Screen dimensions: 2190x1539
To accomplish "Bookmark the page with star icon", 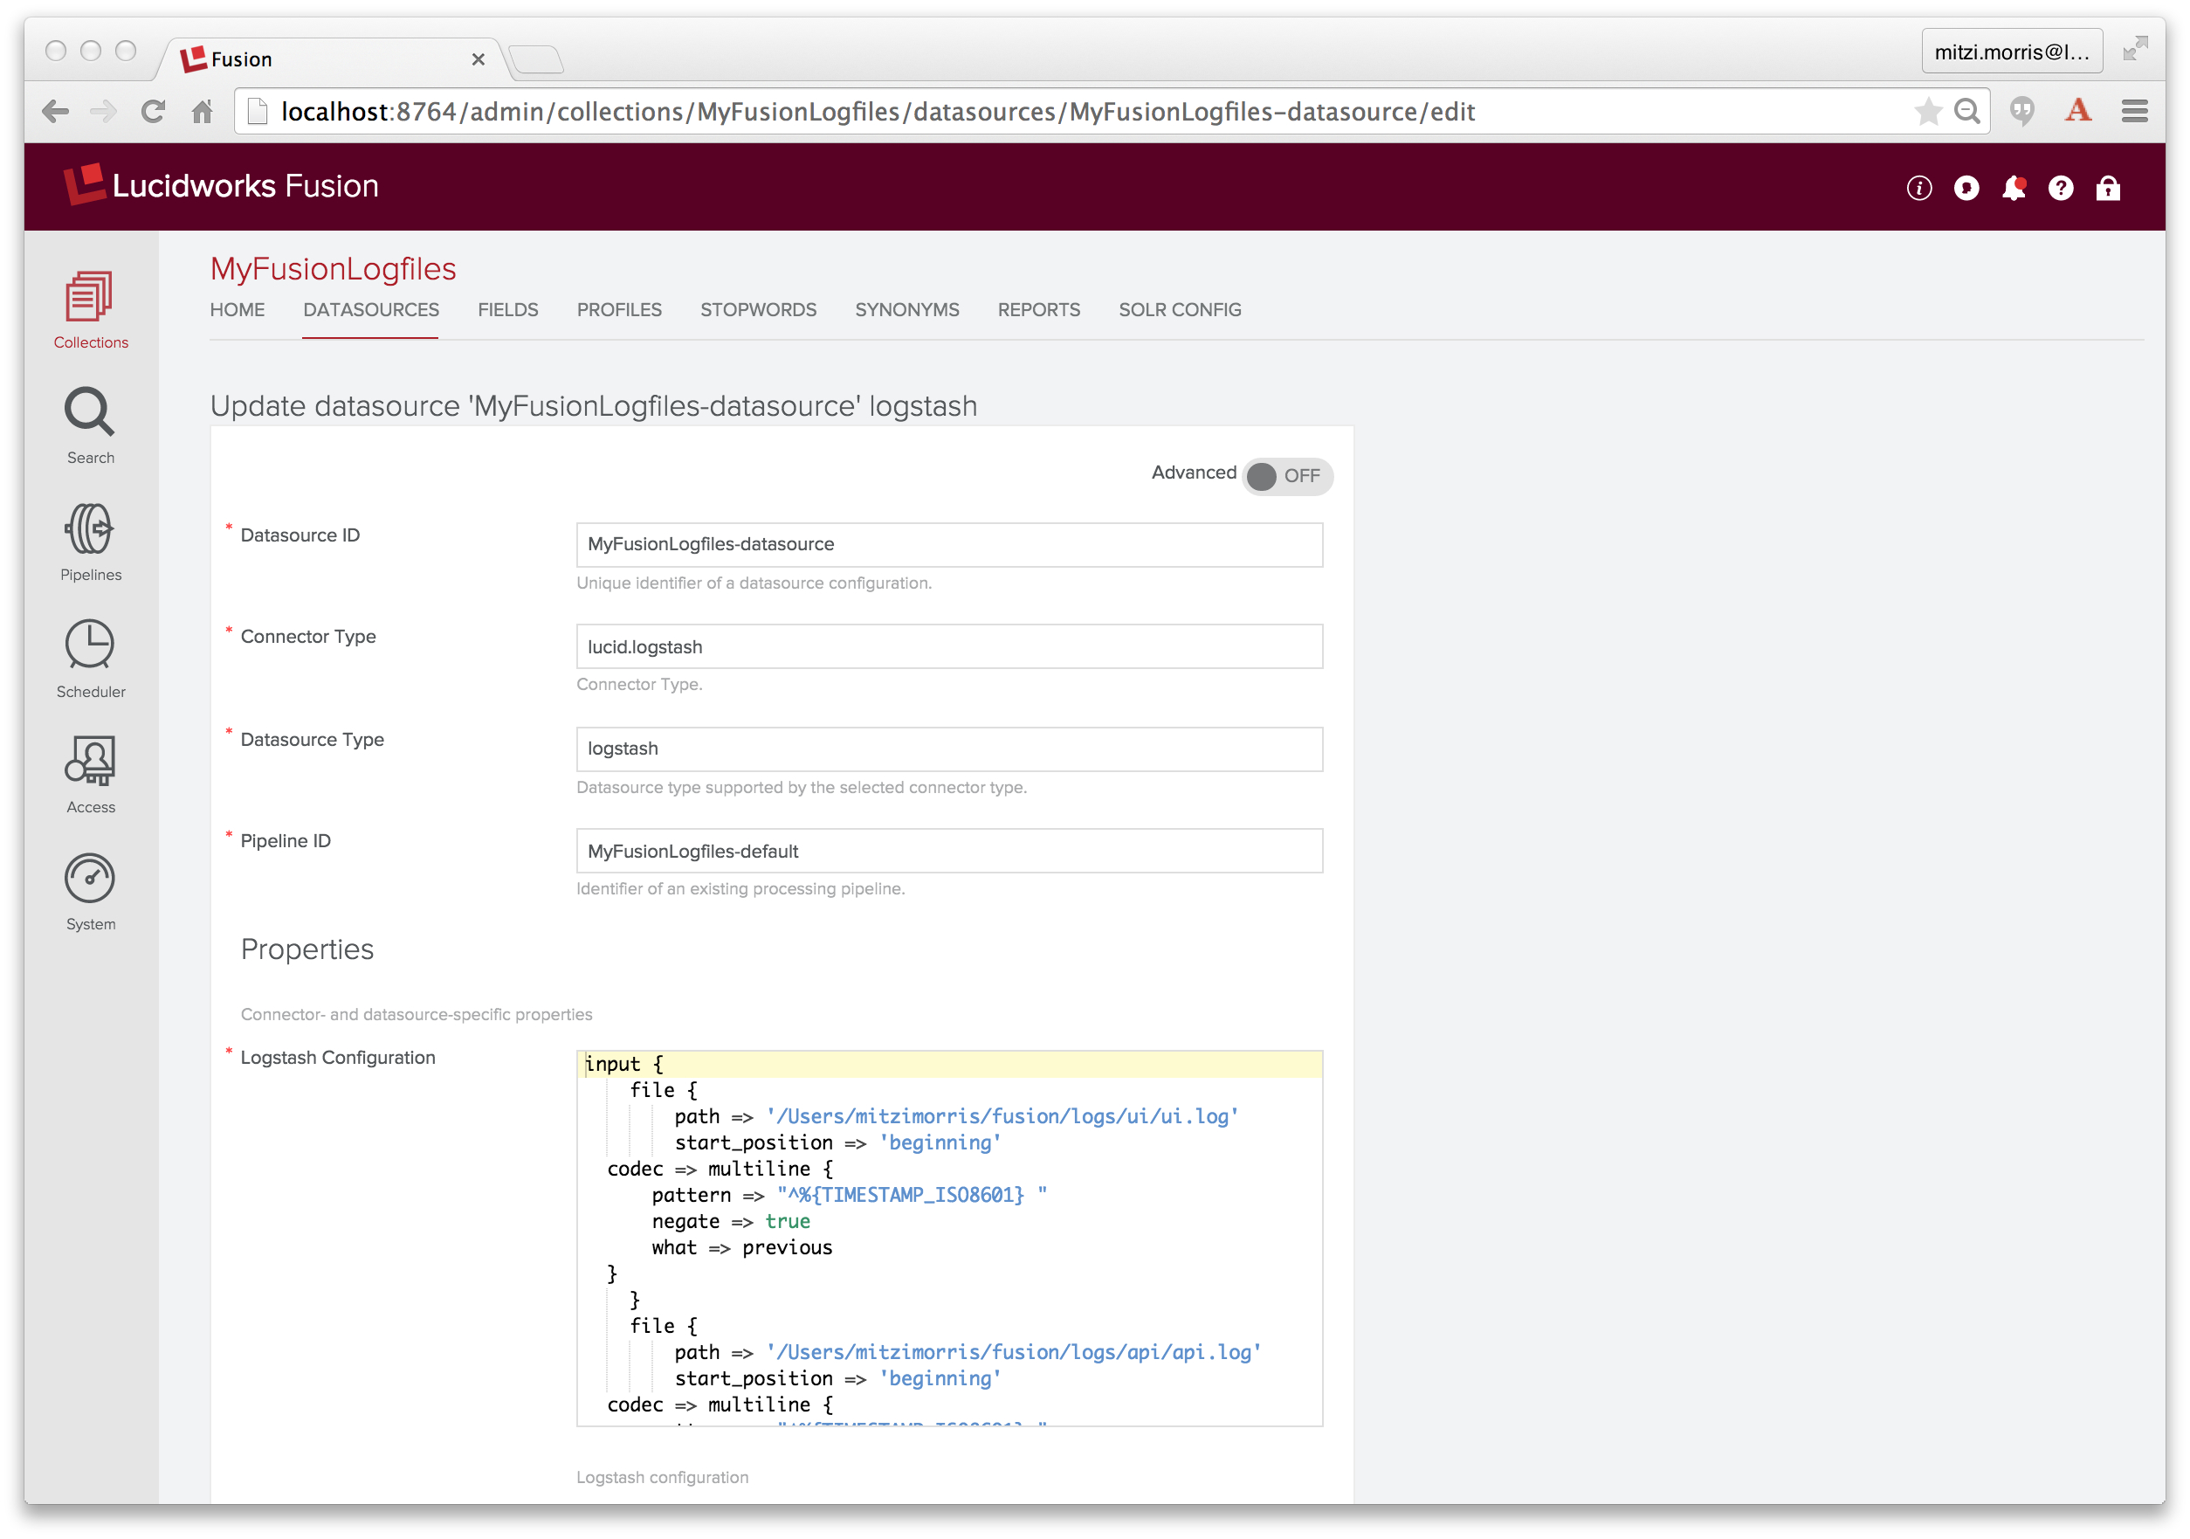I will click(1928, 112).
